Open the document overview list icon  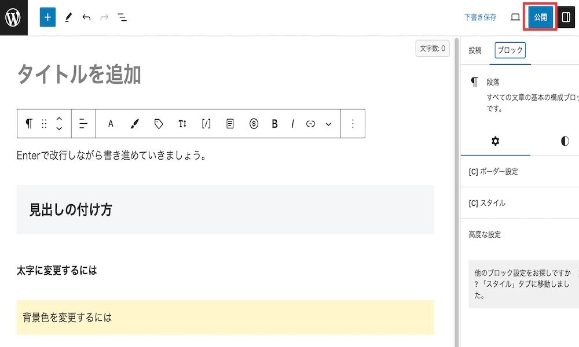(122, 17)
